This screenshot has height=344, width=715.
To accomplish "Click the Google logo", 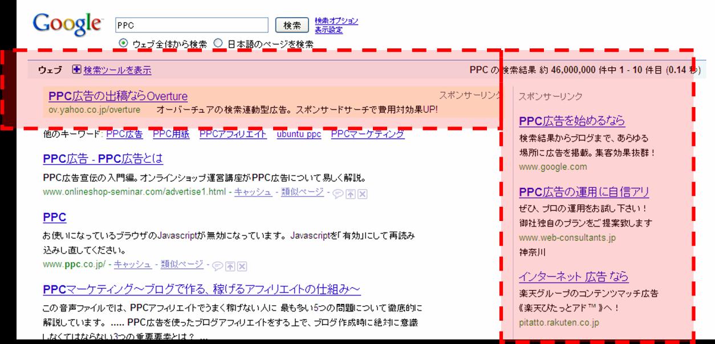I will pyautogui.click(x=67, y=26).
